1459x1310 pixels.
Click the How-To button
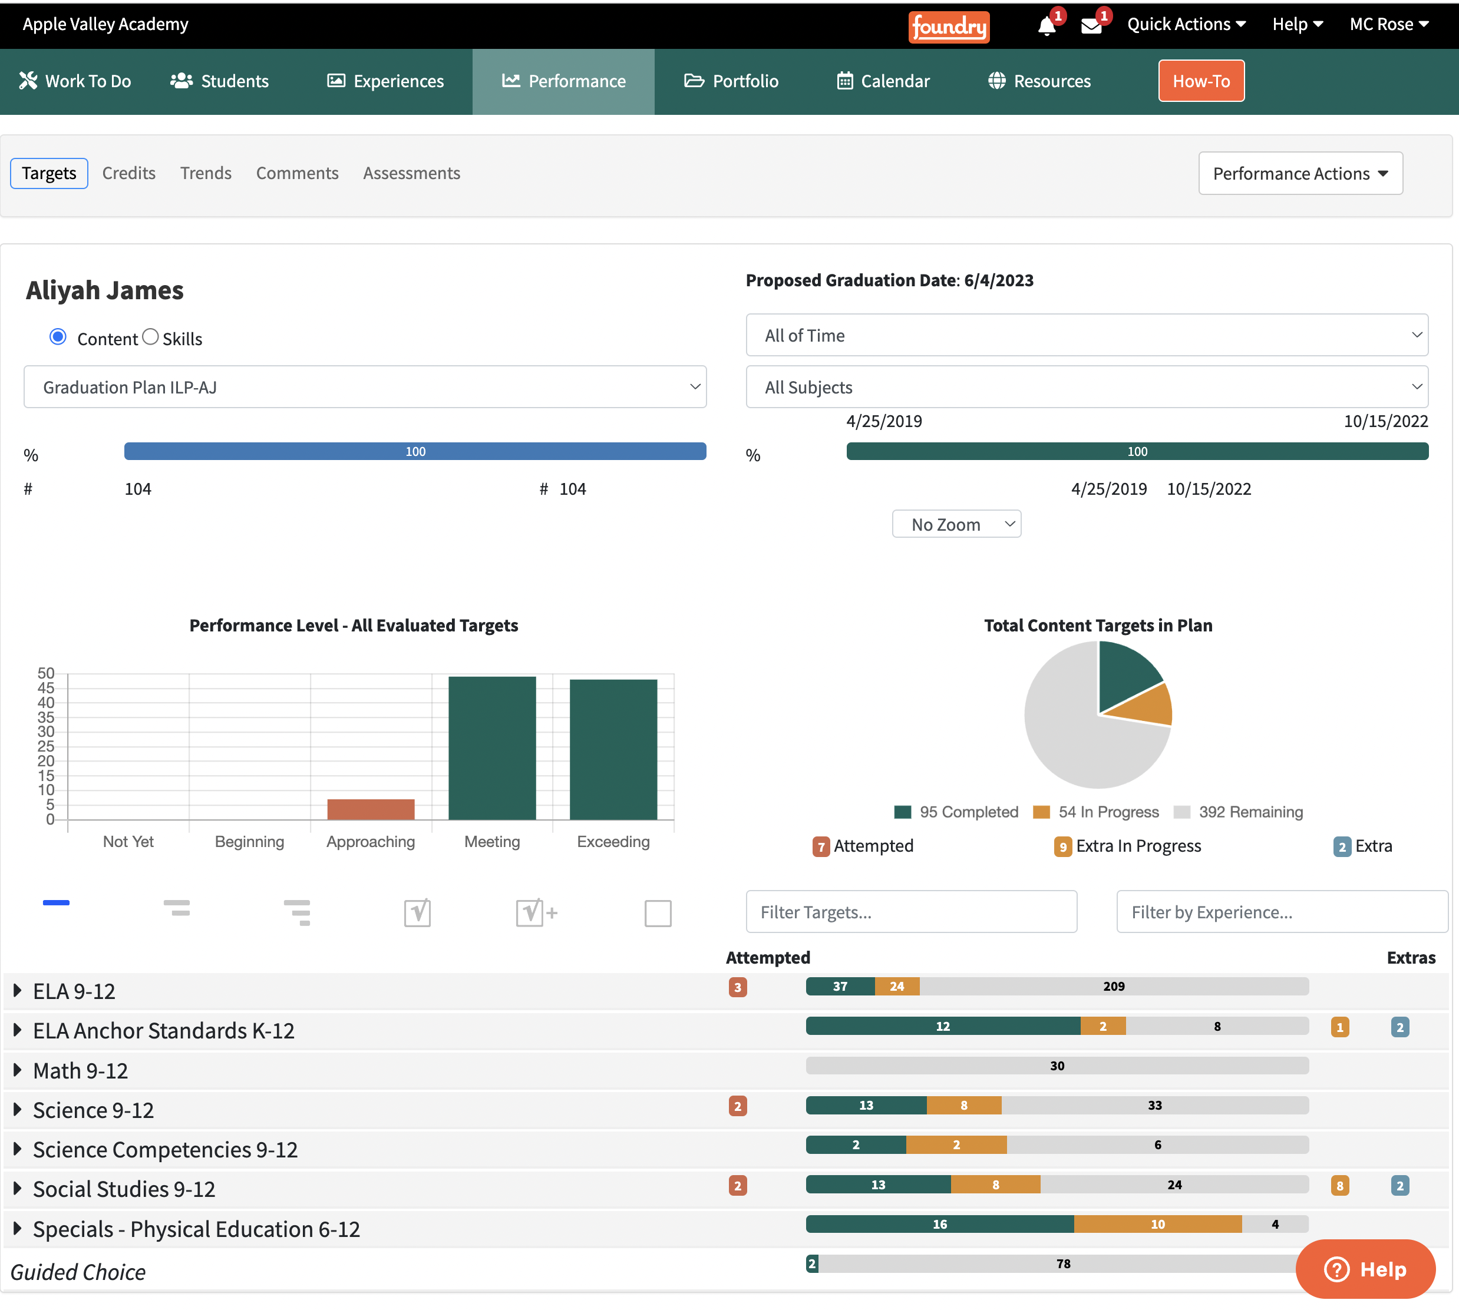pyautogui.click(x=1201, y=81)
